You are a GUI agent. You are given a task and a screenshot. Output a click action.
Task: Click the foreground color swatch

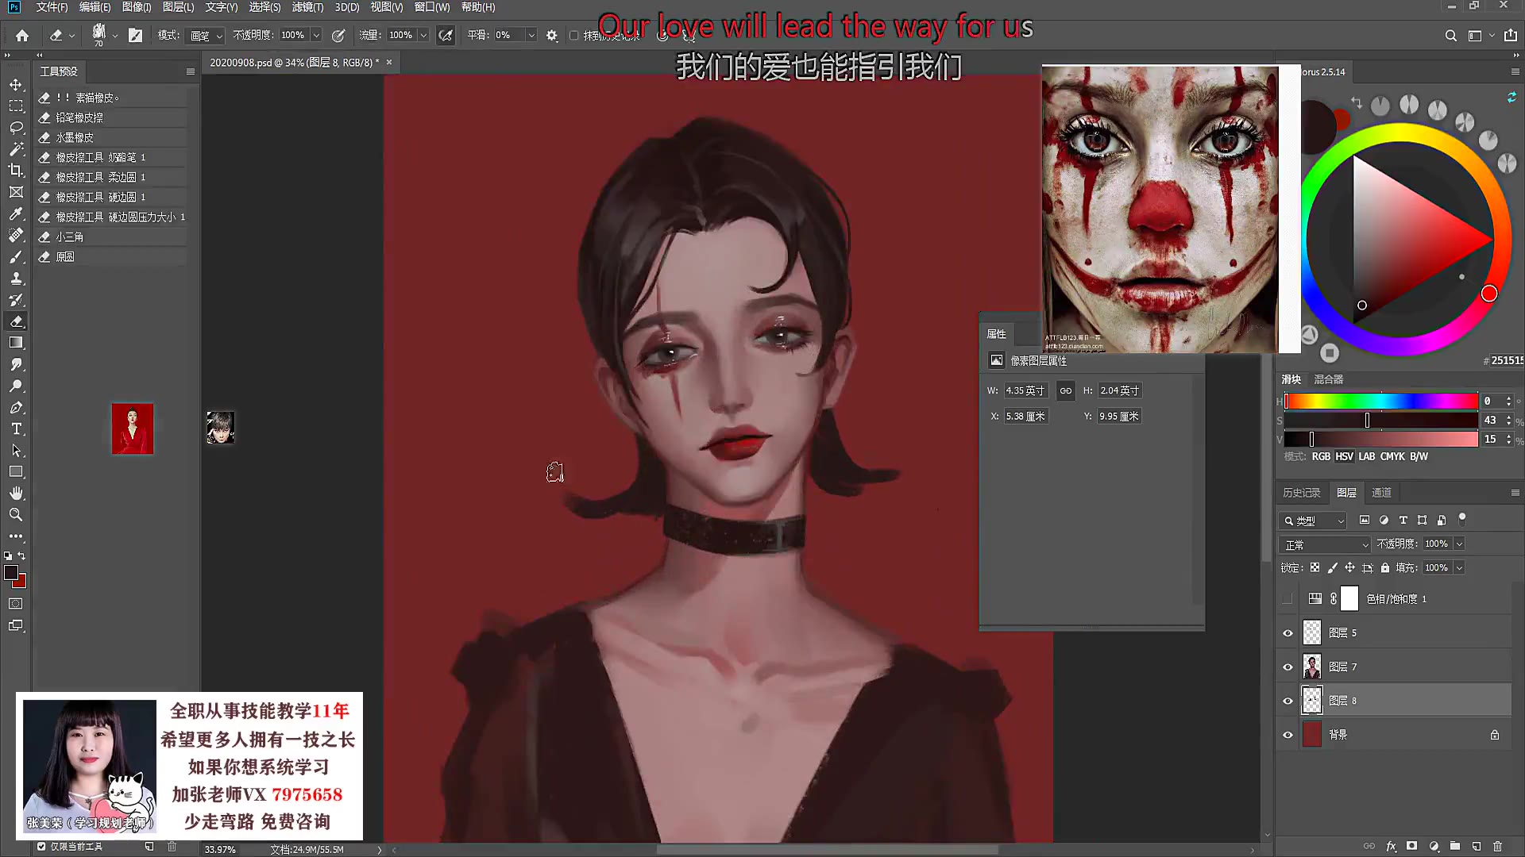click(x=11, y=572)
